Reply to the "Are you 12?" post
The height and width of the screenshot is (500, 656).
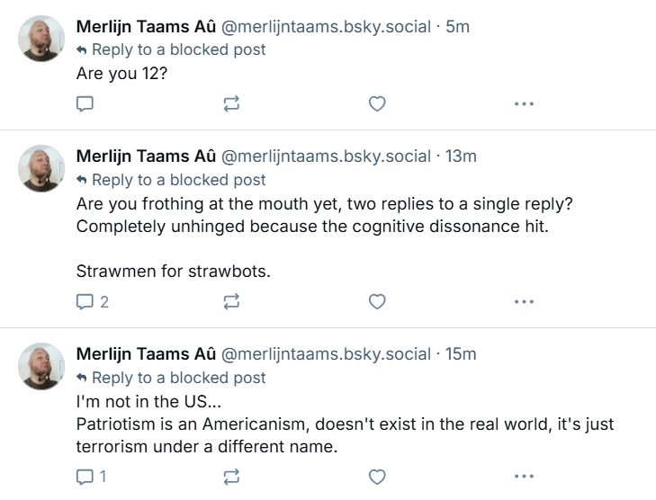pos(85,104)
